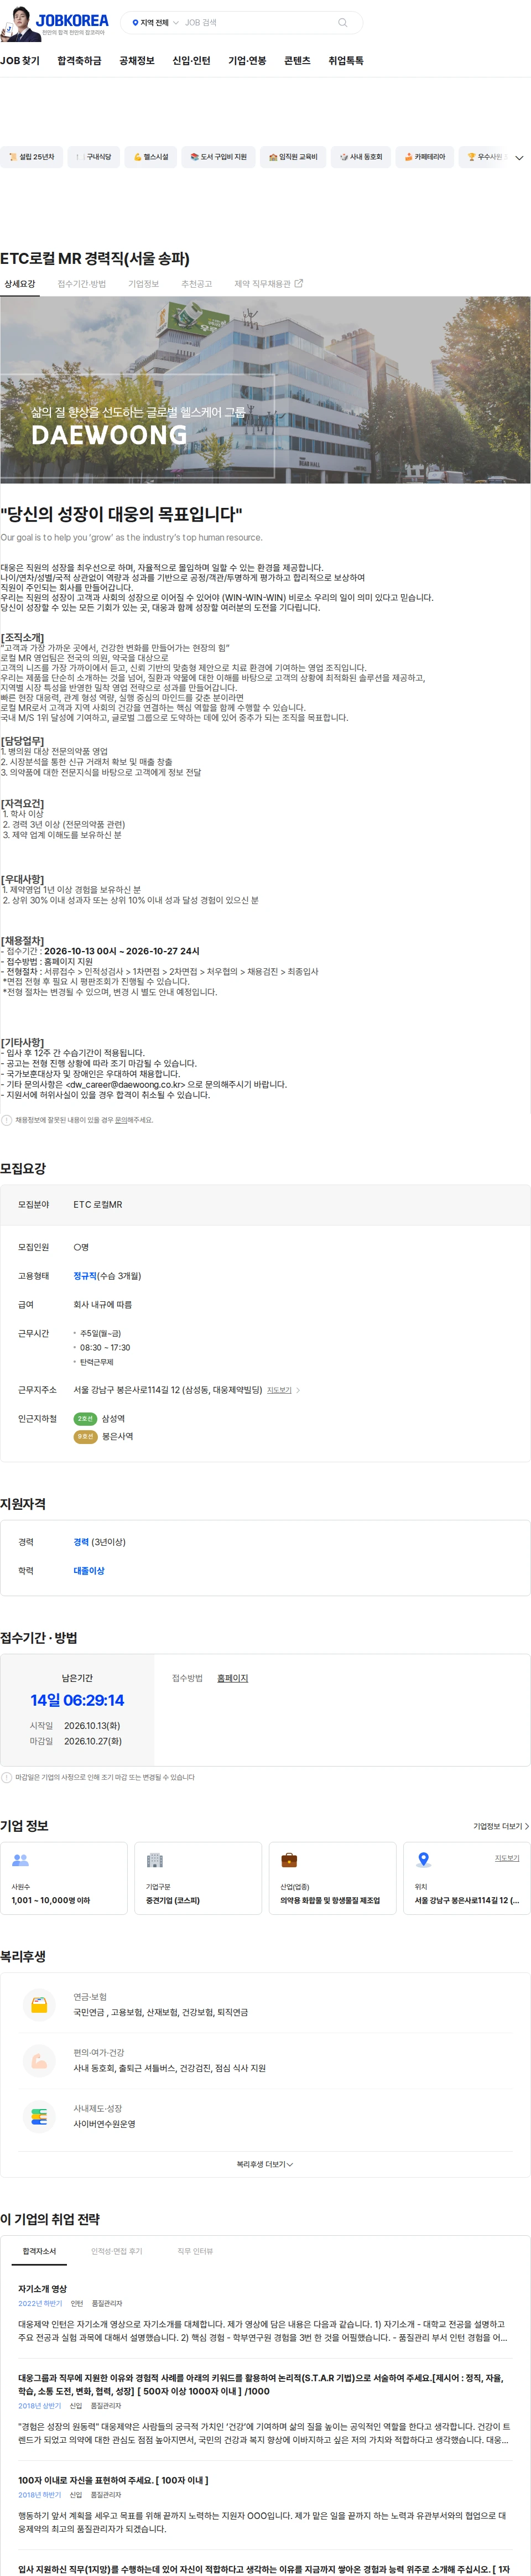Open the 홈페이지 application method link
The height and width of the screenshot is (2576, 531).
pyautogui.click(x=233, y=1678)
